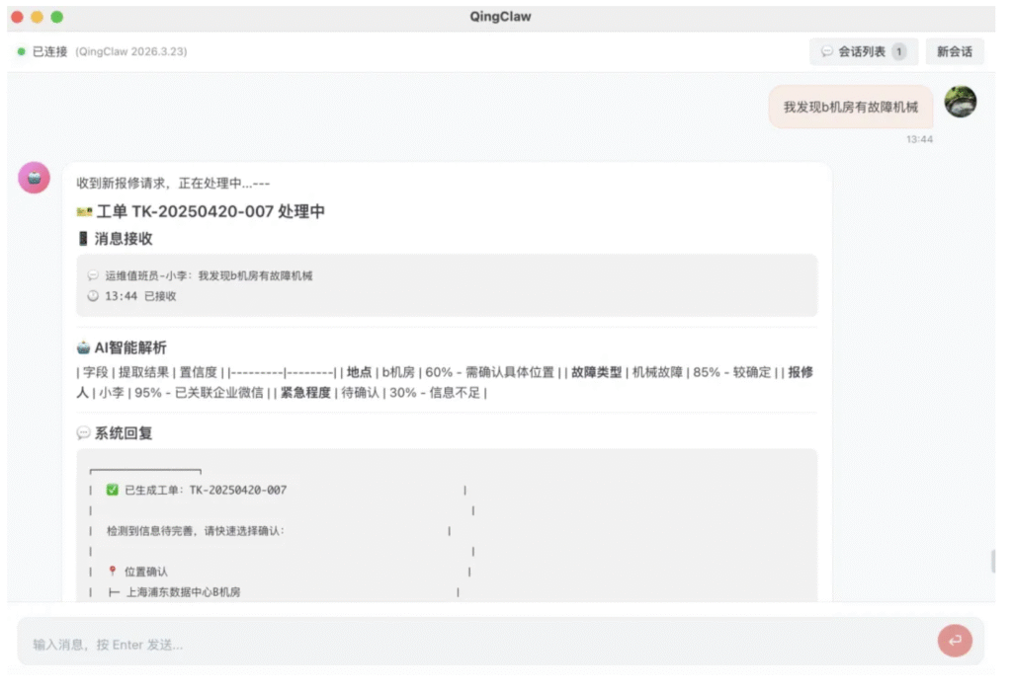Click the red pin icon beside 位置确认

point(112,572)
